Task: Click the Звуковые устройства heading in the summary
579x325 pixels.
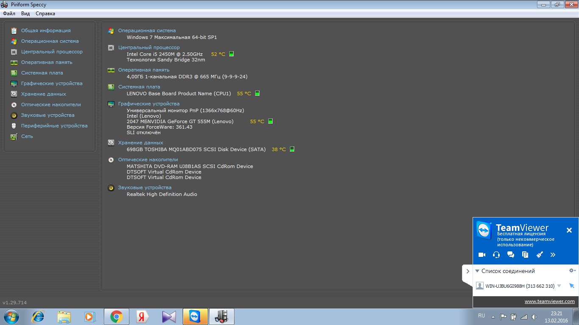Action: [145, 187]
